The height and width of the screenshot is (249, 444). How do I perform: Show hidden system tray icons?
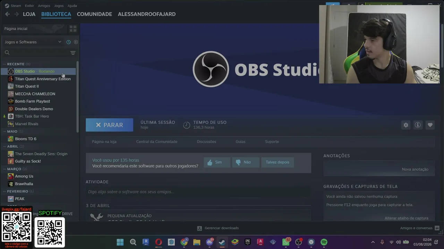click(373, 242)
